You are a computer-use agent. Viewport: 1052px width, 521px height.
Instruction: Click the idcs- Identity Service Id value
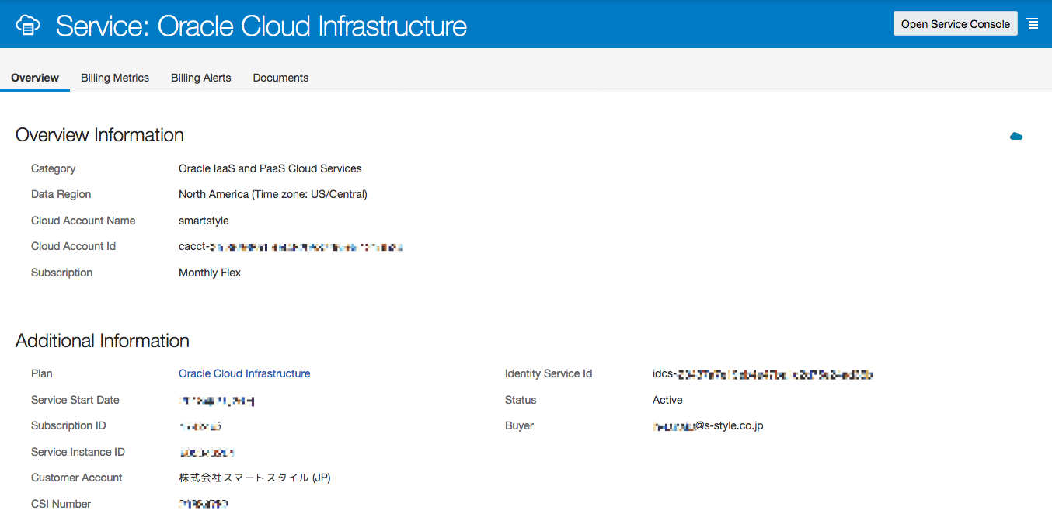[x=763, y=374]
